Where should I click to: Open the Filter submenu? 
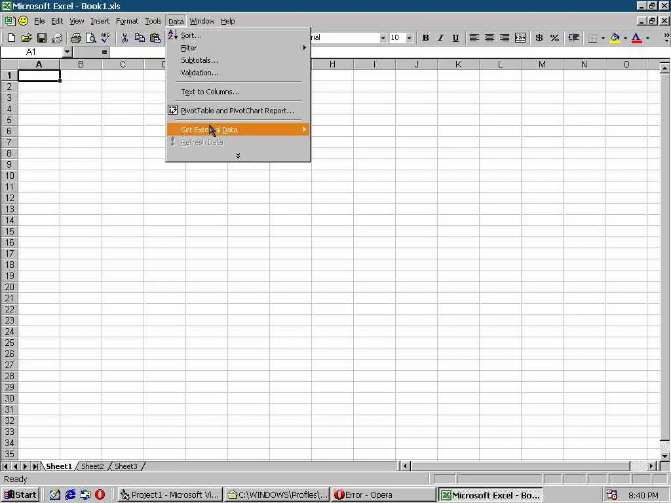point(238,48)
